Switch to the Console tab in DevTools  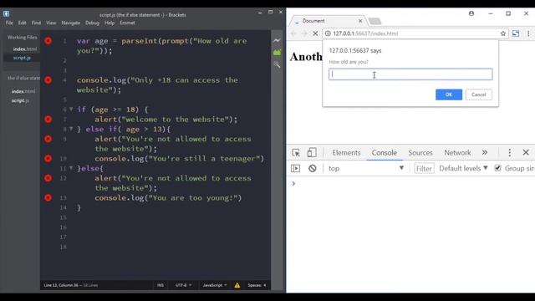pyautogui.click(x=385, y=152)
